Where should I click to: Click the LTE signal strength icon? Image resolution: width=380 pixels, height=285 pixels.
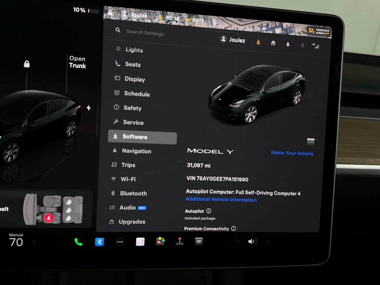pyautogui.click(x=315, y=46)
